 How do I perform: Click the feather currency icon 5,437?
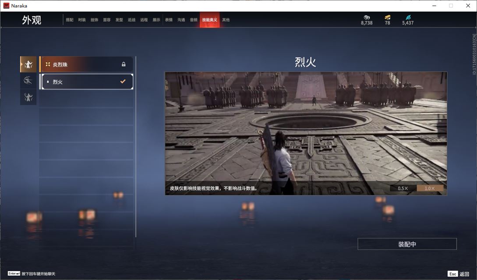(x=408, y=18)
